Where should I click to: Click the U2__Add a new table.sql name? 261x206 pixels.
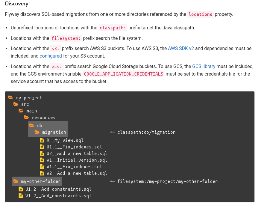pyautogui.click(x=77, y=154)
